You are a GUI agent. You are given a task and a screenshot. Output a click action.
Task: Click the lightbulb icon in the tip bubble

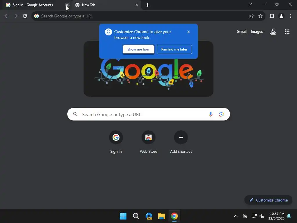(x=108, y=32)
